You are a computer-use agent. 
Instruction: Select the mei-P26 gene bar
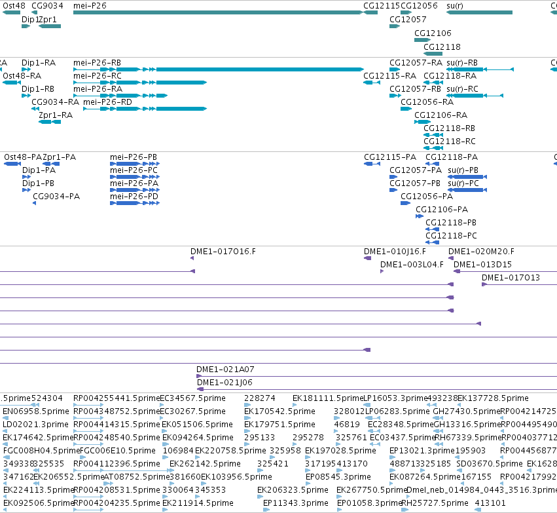click(218, 12)
